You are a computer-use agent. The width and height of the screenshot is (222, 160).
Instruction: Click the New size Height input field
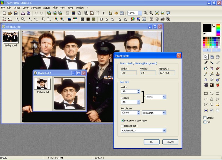129,102
